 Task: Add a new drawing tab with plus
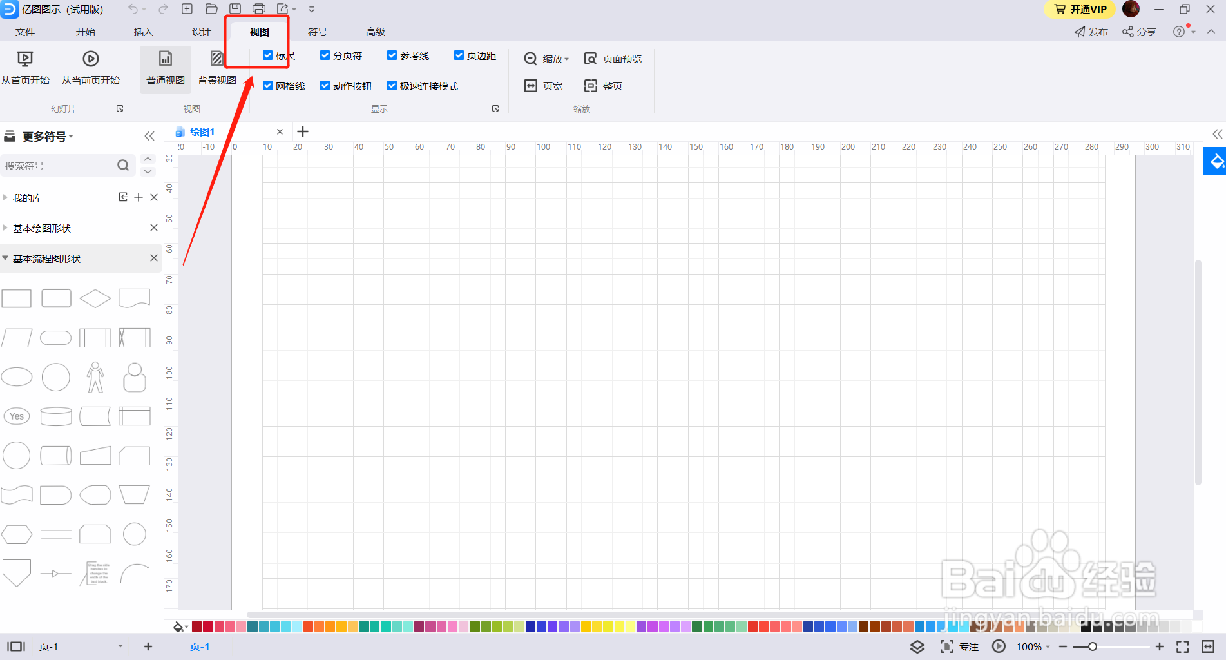click(x=303, y=131)
